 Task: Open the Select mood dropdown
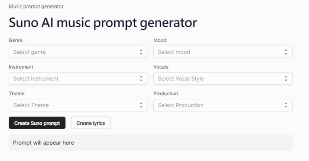223,52
